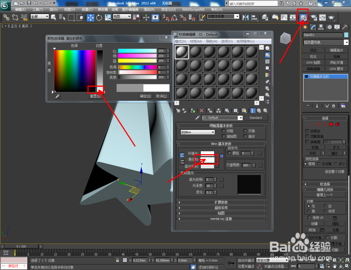The image size is (351, 270).
Task: Click Assign Material to Selection icon
Action: coord(193,111)
